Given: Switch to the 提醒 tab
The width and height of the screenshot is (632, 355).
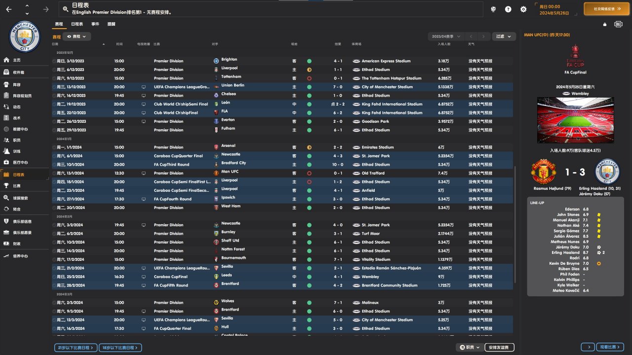Looking at the screenshot, I should point(112,24).
